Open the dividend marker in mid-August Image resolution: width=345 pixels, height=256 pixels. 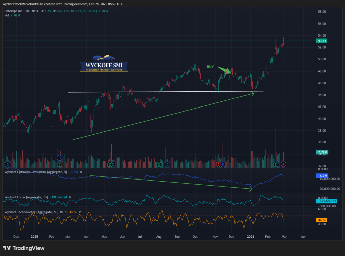(167, 164)
